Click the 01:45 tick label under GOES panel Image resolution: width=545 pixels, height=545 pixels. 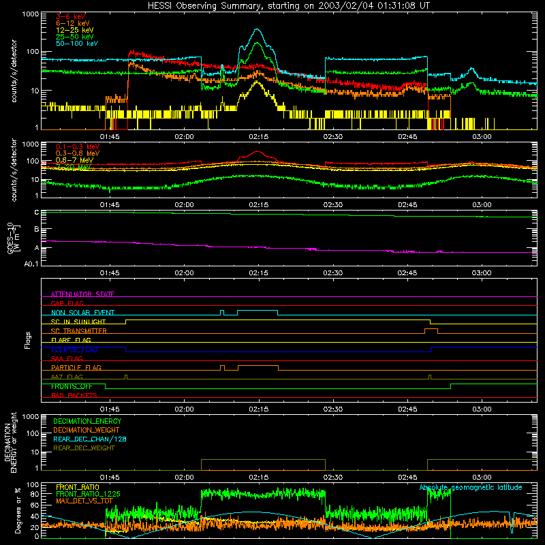110,273
